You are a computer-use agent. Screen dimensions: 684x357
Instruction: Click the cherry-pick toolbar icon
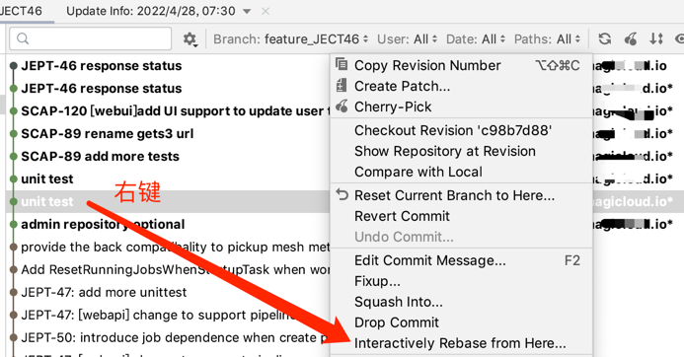tap(631, 38)
